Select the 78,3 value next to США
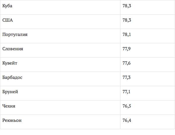Screen dimensions: 175x135 click(127, 20)
